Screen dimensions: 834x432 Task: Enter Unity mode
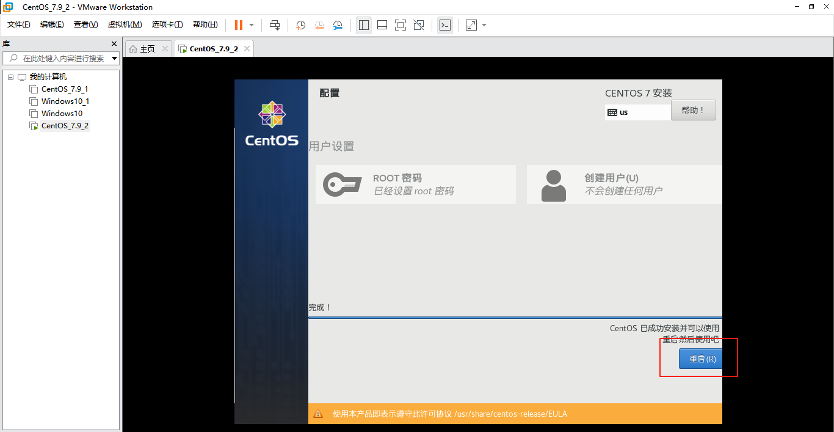click(419, 25)
